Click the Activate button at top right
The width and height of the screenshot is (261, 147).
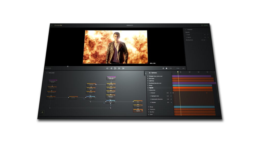(205, 25)
